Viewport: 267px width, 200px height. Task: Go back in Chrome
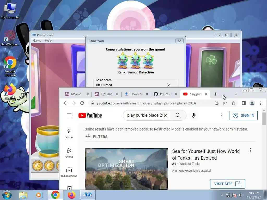coord(65,103)
